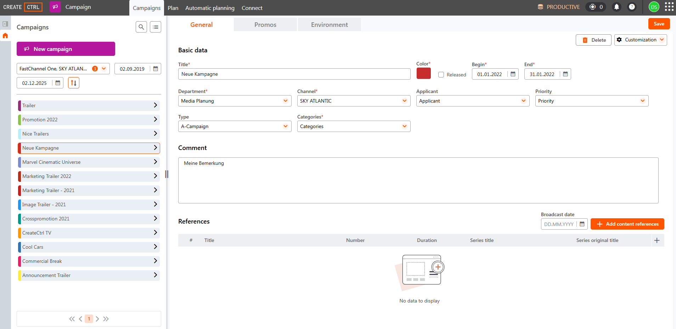Viewport: 676px width, 329px height.
Task: Click the CTRL logo box
Action: tap(33, 7)
